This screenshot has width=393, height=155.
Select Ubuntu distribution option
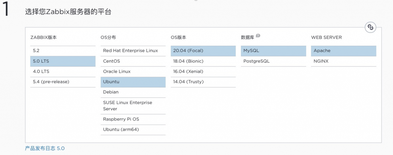(133, 82)
